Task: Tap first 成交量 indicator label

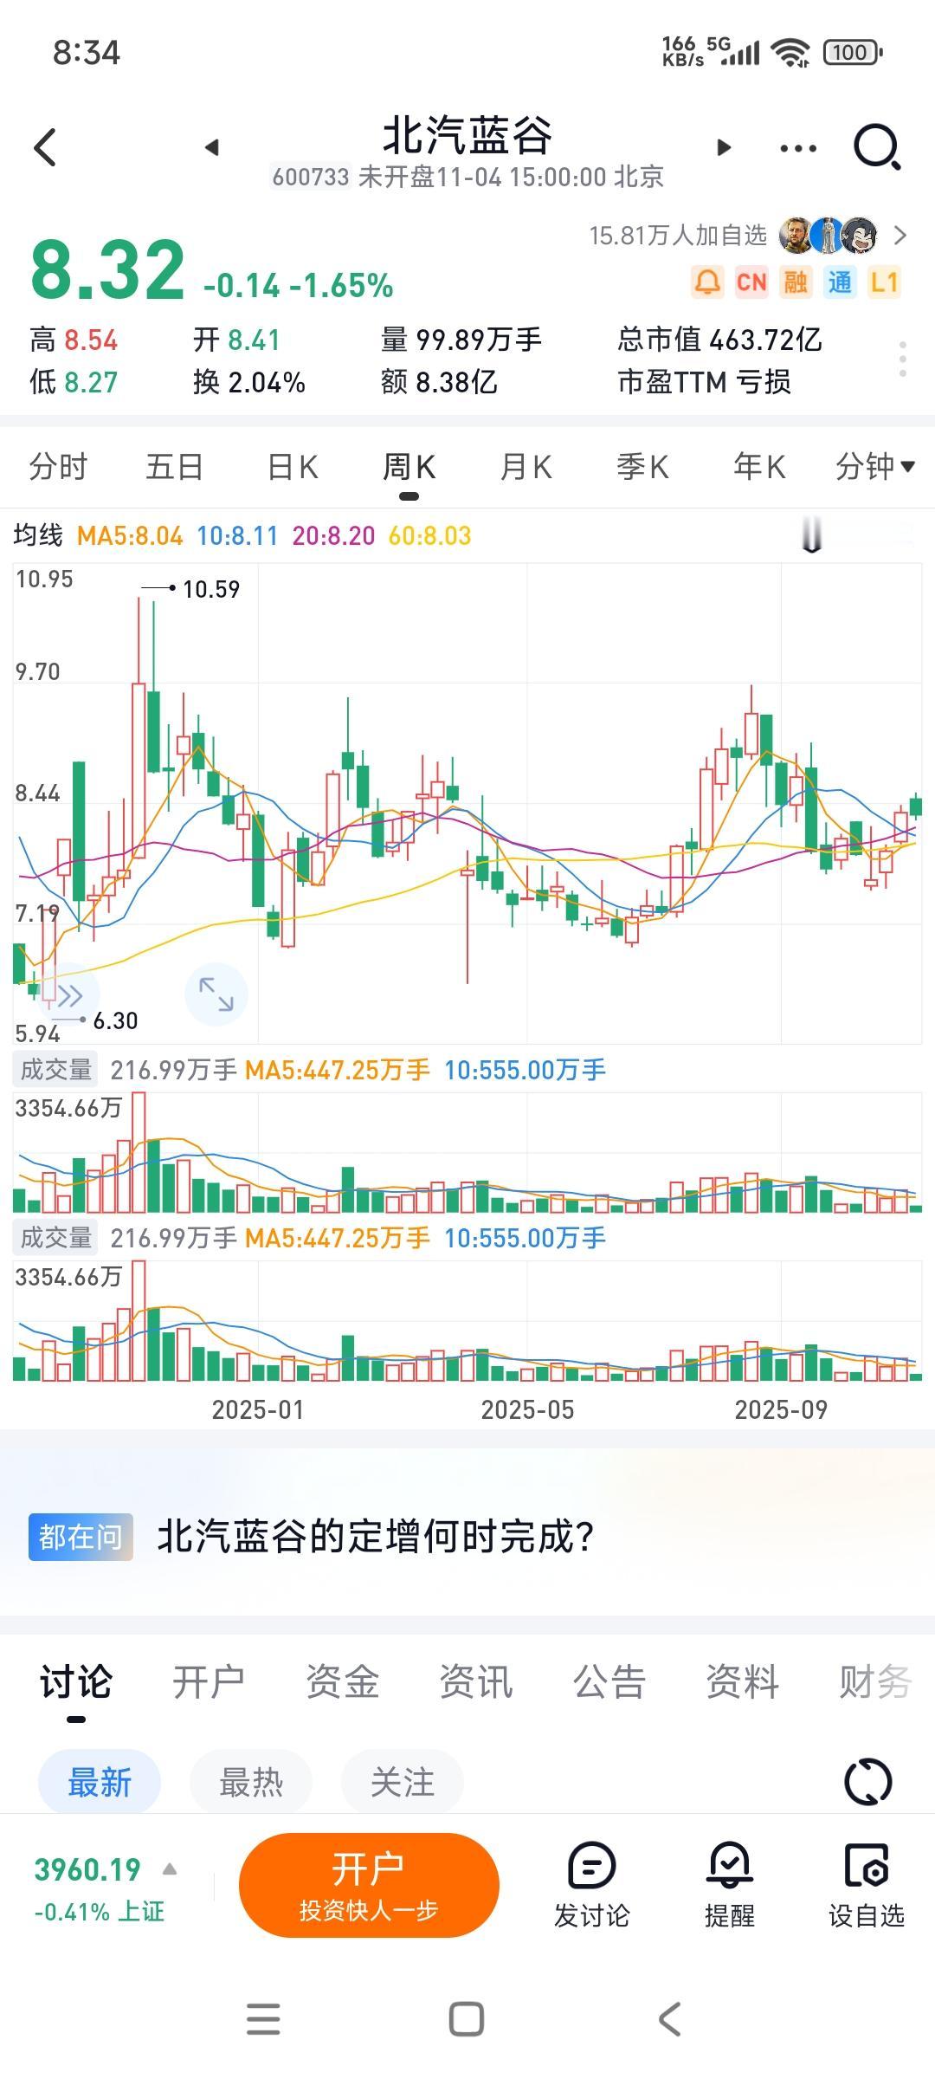Action: coord(55,1070)
